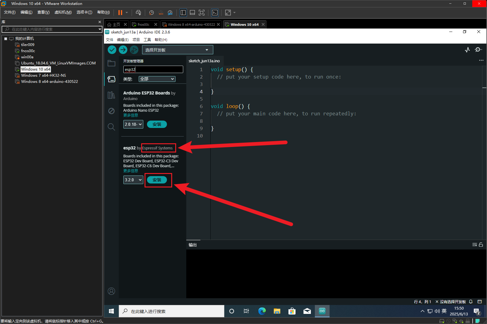Screen dimensions: 487x324
Task: Open board type filter dropdown
Action: 157,79
